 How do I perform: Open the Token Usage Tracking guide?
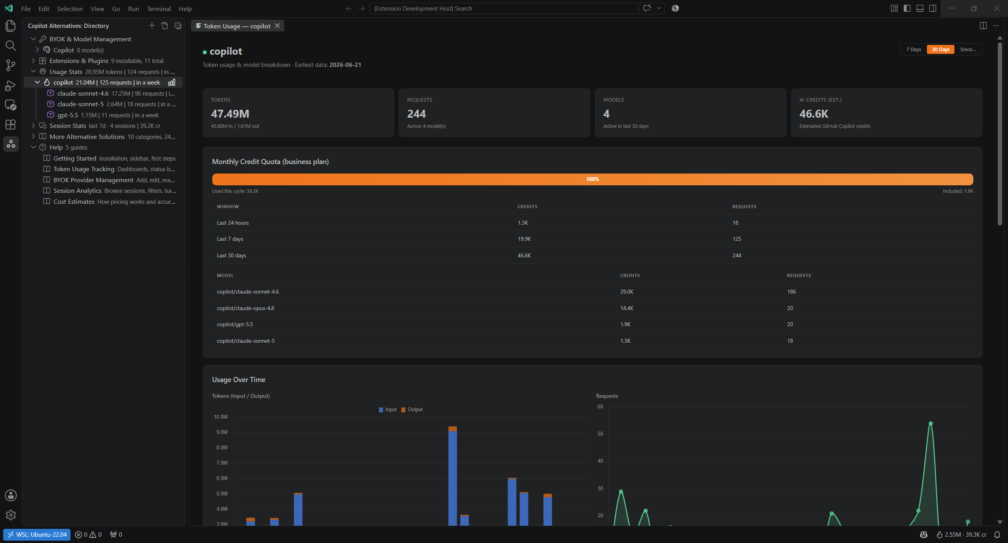[x=104, y=169]
